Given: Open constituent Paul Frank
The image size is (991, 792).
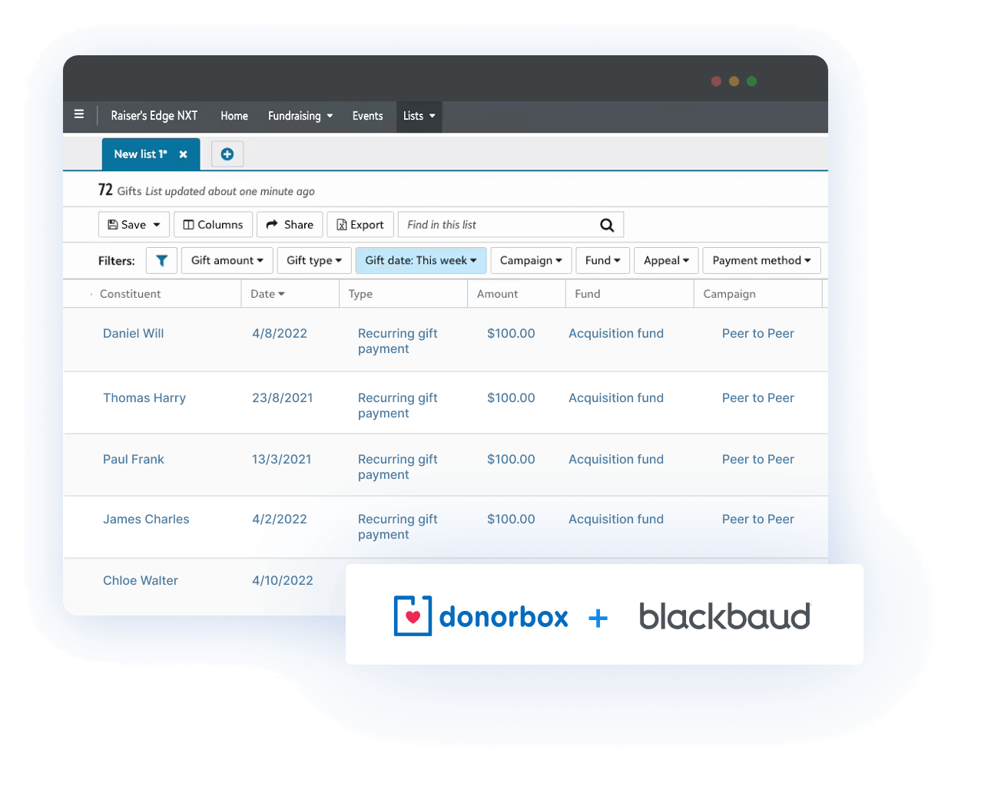Looking at the screenshot, I should click(134, 460).
